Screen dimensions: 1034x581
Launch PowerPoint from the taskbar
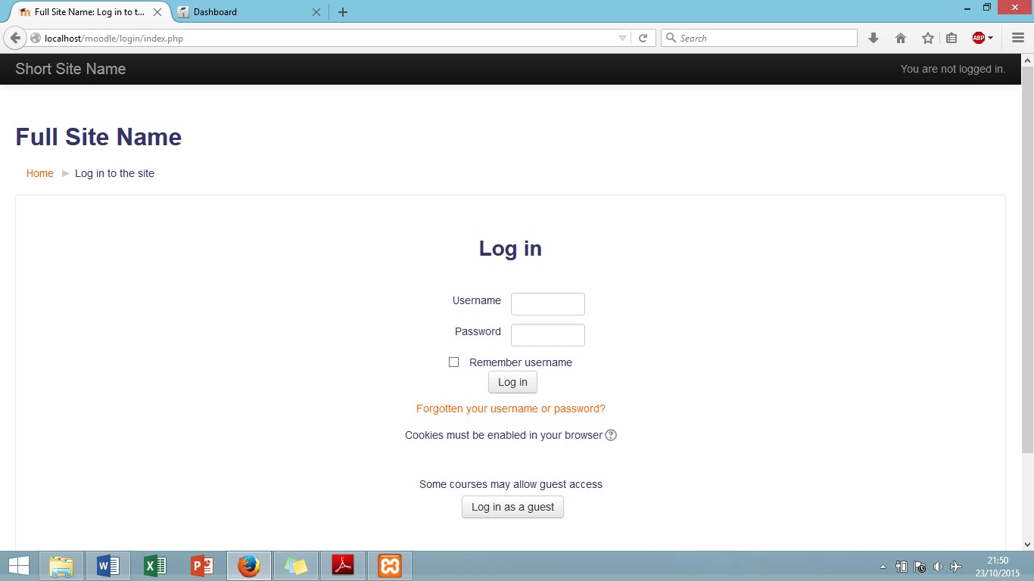202,566
